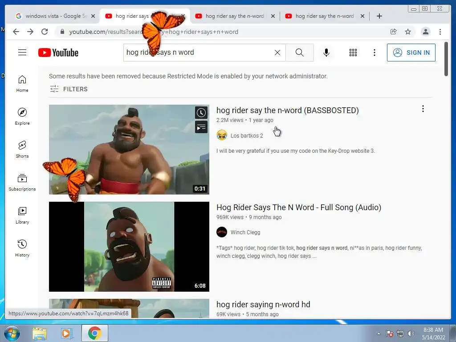Click the SIGN IN button
Screen dimensions: 456x342
coord(411,53)
